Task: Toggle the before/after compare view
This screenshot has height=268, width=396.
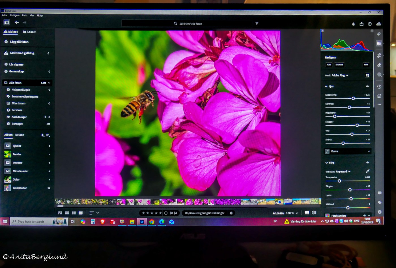Action: point(314,213)
